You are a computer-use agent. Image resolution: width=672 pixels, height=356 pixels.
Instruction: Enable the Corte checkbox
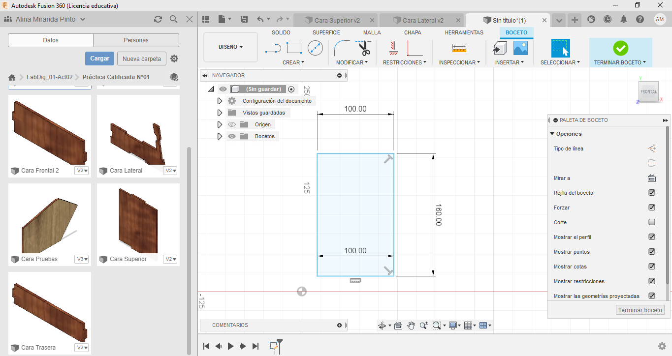652,222
